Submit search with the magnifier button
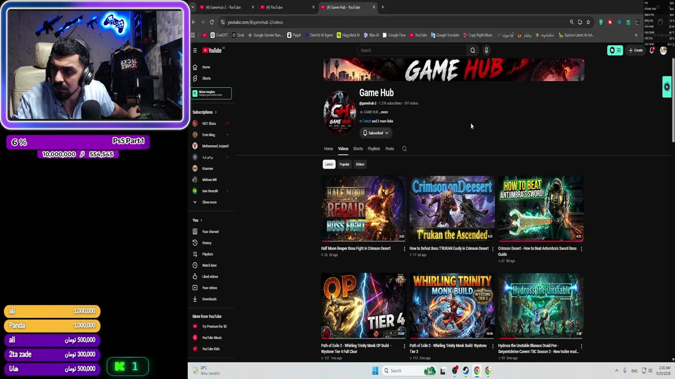This screenshot has height=379, width=675. coord(472,51)
